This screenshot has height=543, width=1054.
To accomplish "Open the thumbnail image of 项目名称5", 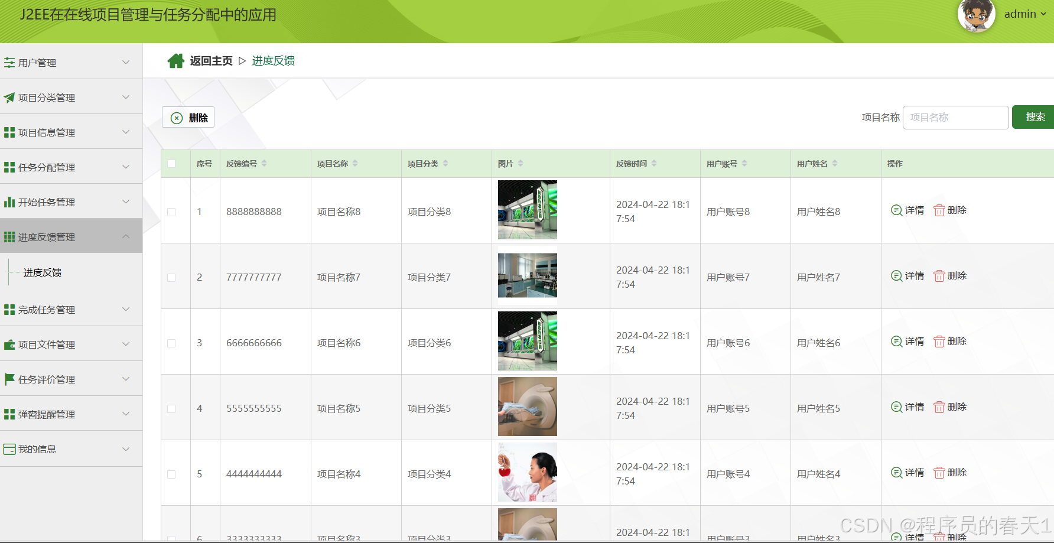I will [528, 407].
